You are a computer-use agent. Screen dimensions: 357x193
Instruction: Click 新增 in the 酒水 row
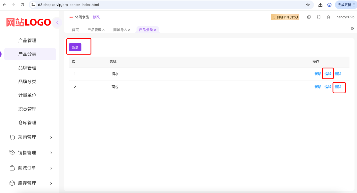pyautogui.click(x=318, y=74)
